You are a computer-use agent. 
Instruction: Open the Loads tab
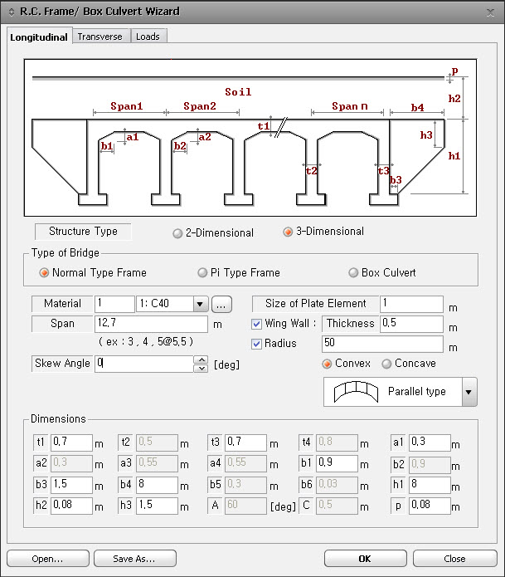148,37
